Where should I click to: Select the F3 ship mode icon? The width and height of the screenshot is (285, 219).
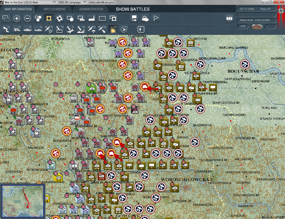pos(28,29)
